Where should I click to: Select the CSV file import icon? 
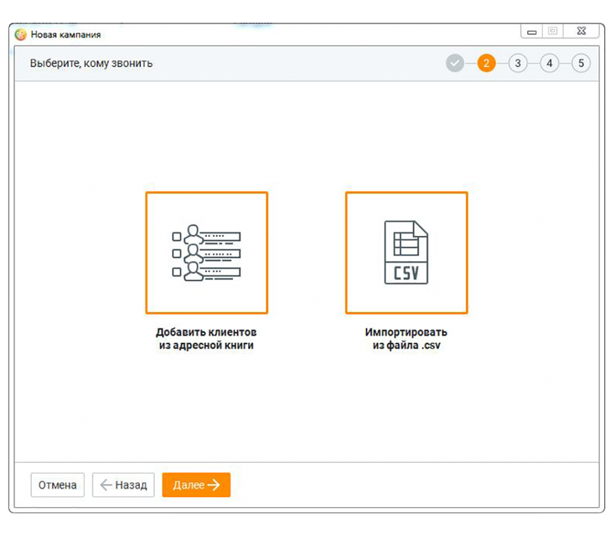coord(406,253)
